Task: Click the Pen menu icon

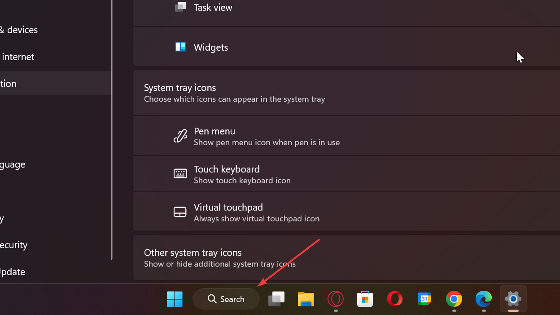Action: coord(180,136)
